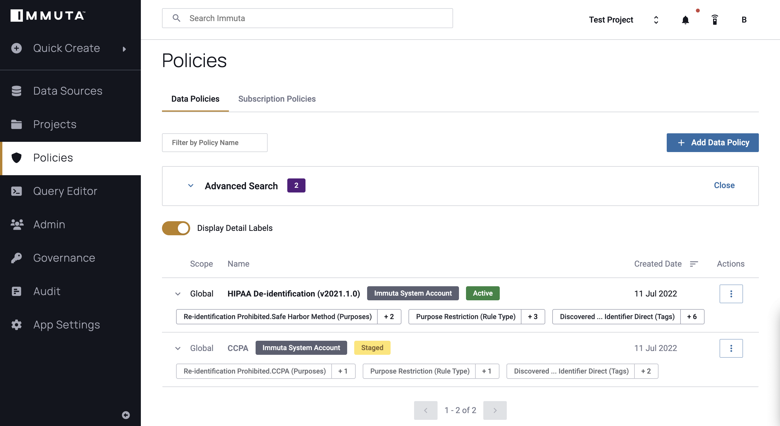Viewport: 780px width, 426px height.
Task: Select the Data Policies tab
Action: click(195, 99)
